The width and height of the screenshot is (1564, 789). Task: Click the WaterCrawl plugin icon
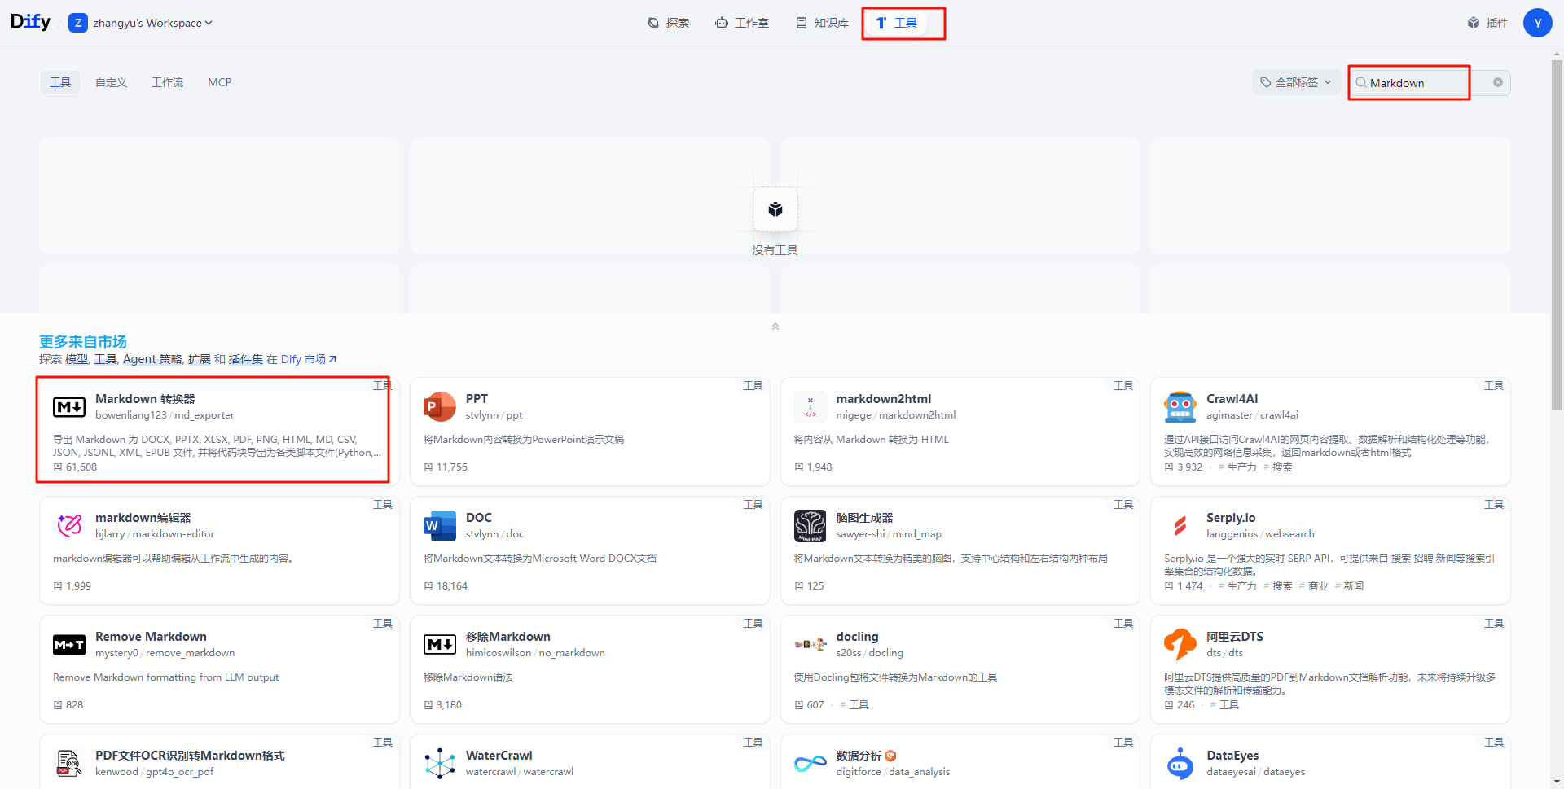440,763
